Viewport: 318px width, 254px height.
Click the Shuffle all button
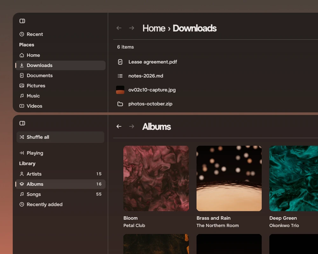point(60,137)
